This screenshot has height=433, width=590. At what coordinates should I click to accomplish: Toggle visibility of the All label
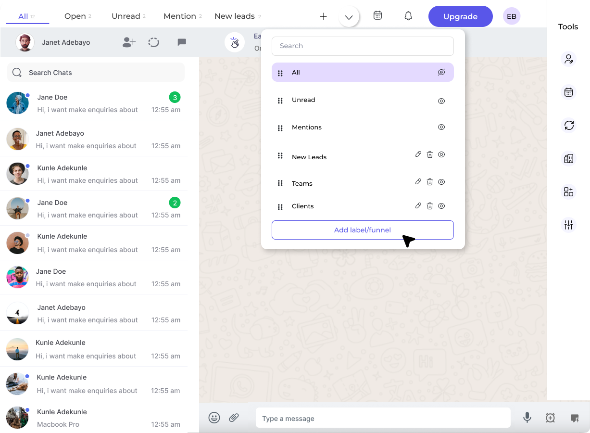(441, 72)
